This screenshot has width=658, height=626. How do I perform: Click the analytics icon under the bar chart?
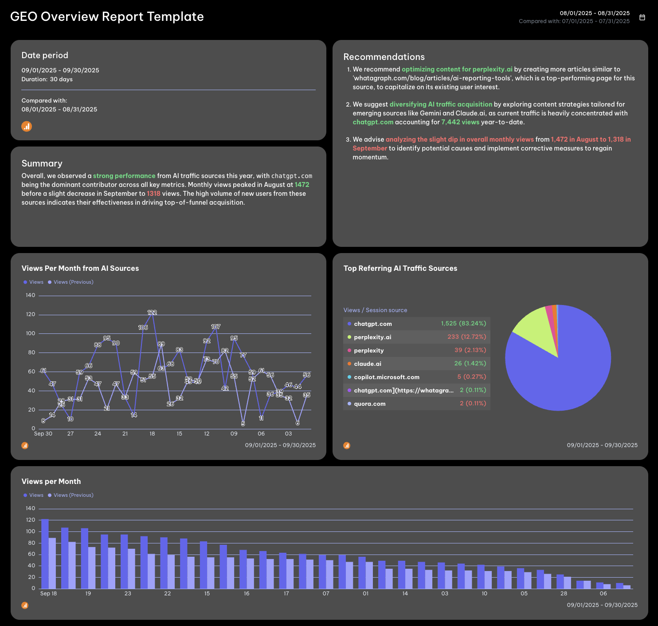(25, 605)
